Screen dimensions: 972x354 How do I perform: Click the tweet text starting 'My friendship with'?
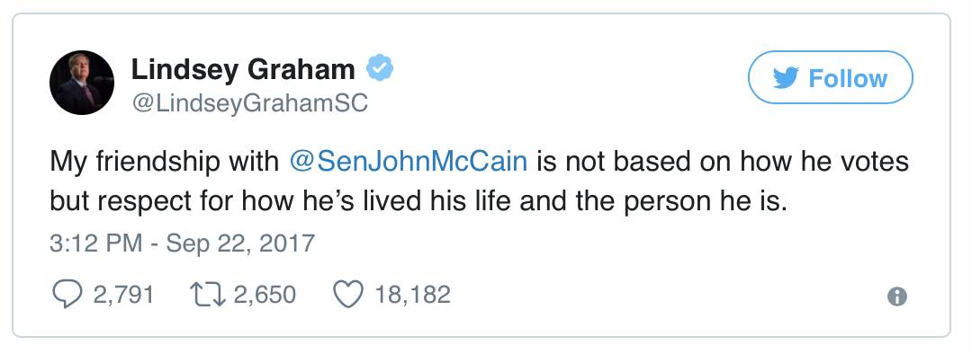click(479, 162)
